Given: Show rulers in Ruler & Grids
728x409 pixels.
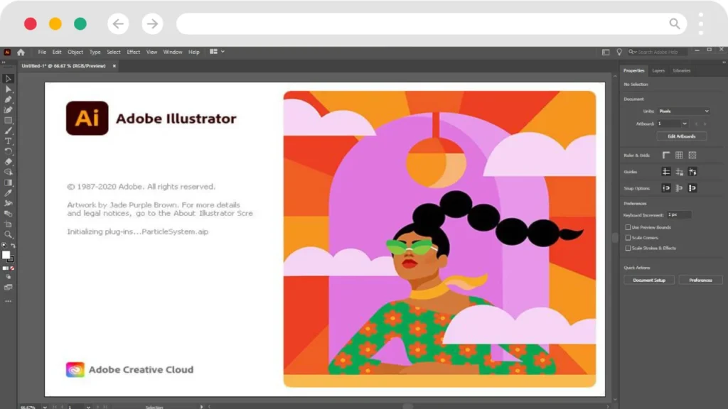Looking at the screenshot, I should tap(665, 156).
